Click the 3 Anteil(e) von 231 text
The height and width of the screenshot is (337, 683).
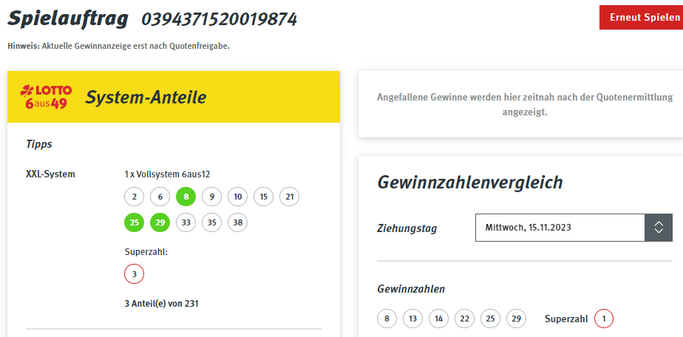(x=162, y=304)
